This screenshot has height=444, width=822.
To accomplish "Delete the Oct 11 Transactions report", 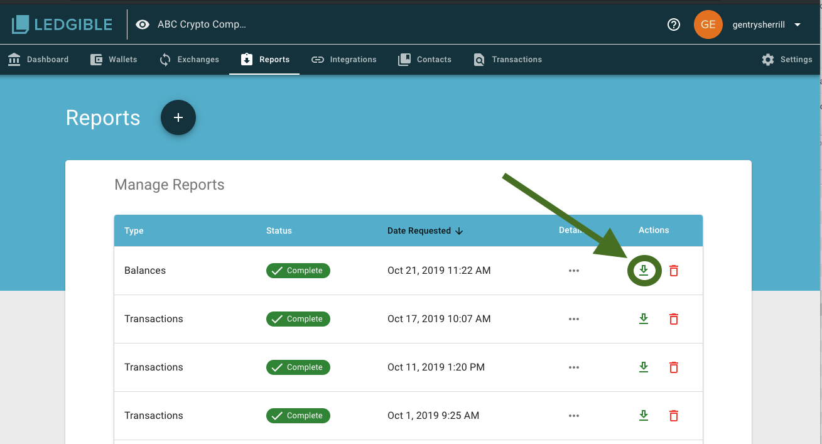I will [674, 367].
